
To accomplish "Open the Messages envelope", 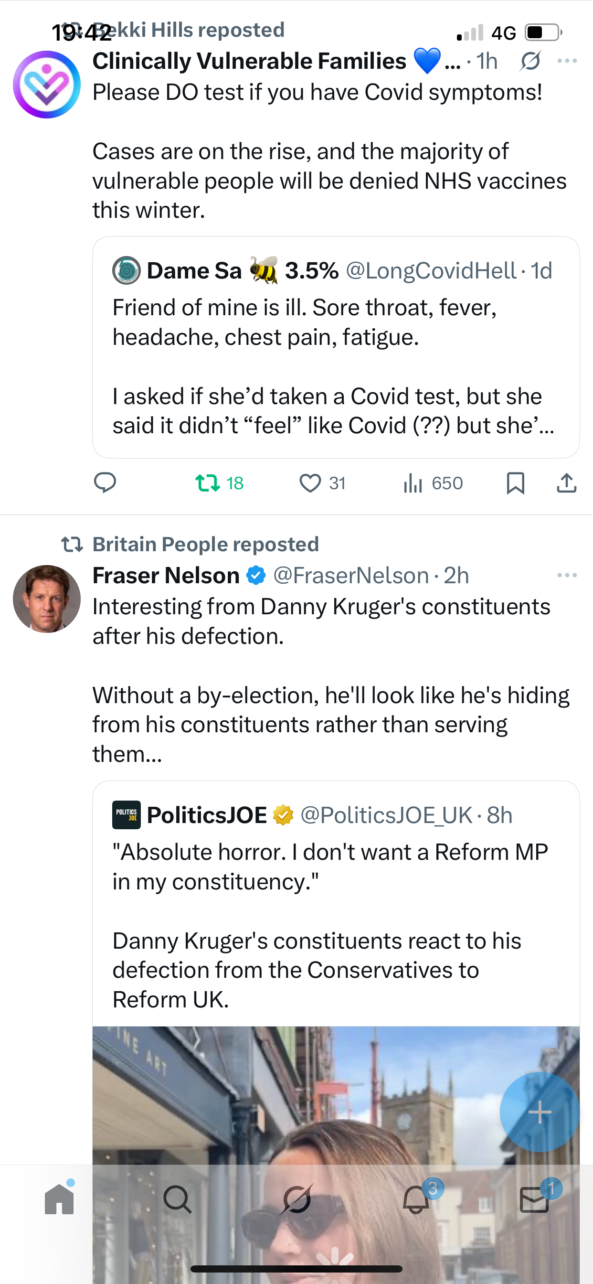I will pyautogui.click(x=534, y=1199).
